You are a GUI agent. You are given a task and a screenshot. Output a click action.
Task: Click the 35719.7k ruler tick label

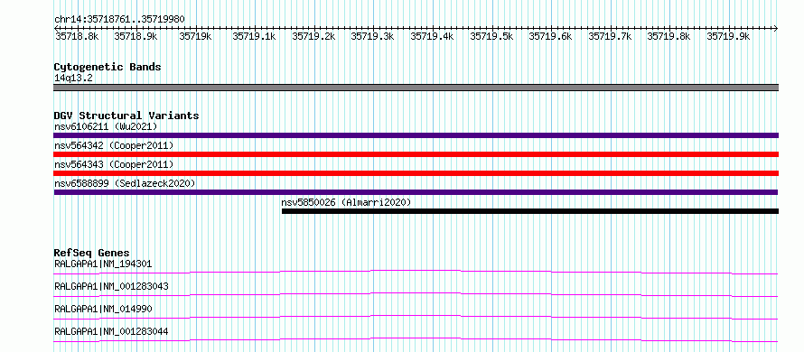(610, 36)
